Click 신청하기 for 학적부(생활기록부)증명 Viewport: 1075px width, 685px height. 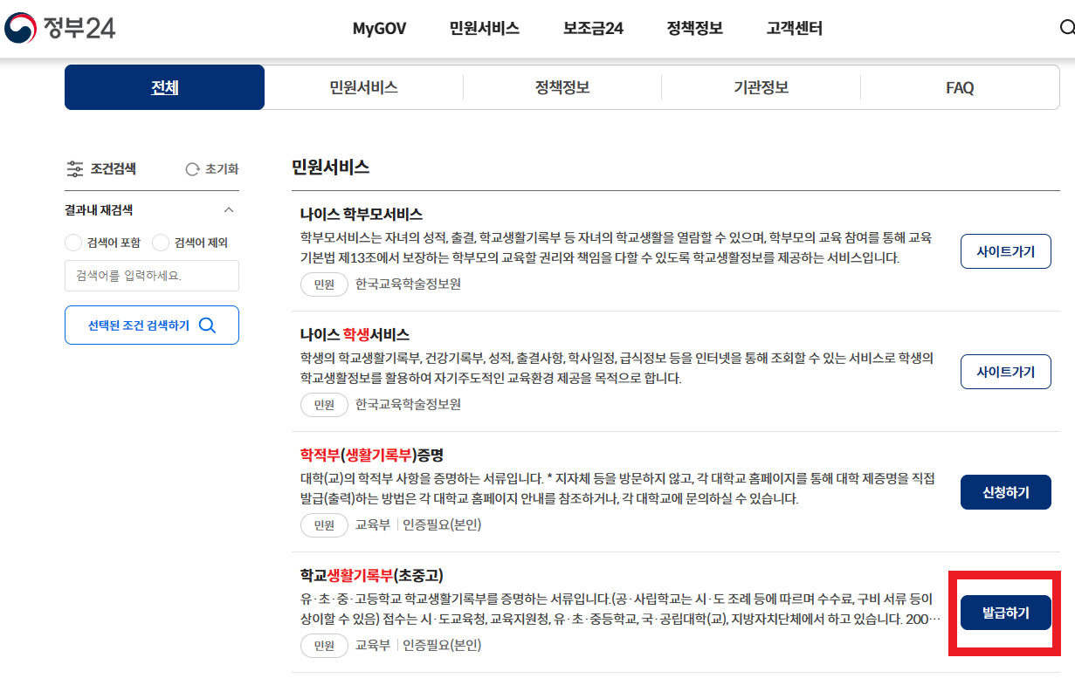click(x=1006, y=492)
